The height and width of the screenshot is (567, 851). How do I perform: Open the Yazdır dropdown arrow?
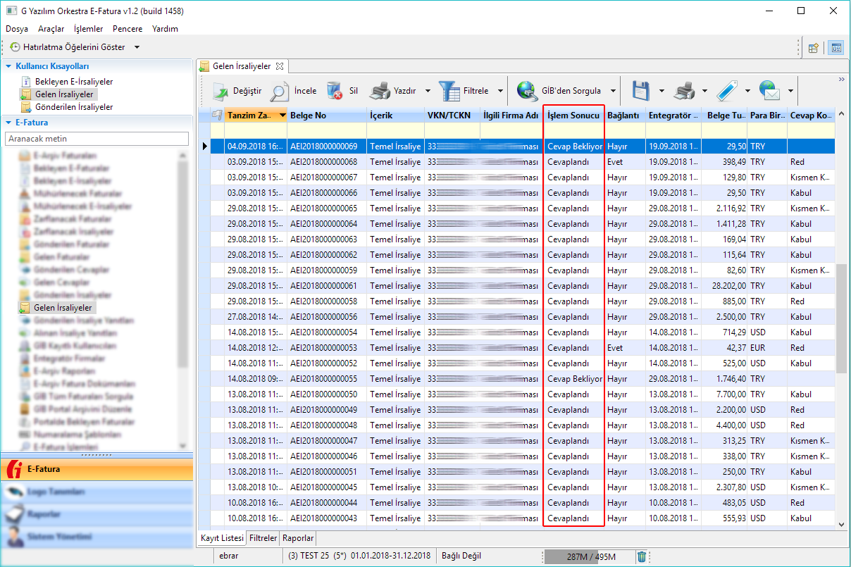pyautogui.click(x=428, y=91)
